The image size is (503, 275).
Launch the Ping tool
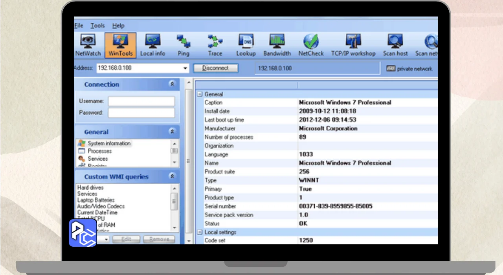183,45
